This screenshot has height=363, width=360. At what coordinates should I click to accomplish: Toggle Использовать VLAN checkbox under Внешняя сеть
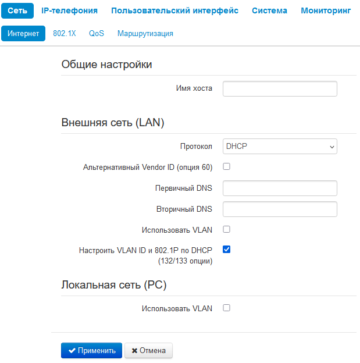pos(227,229)
